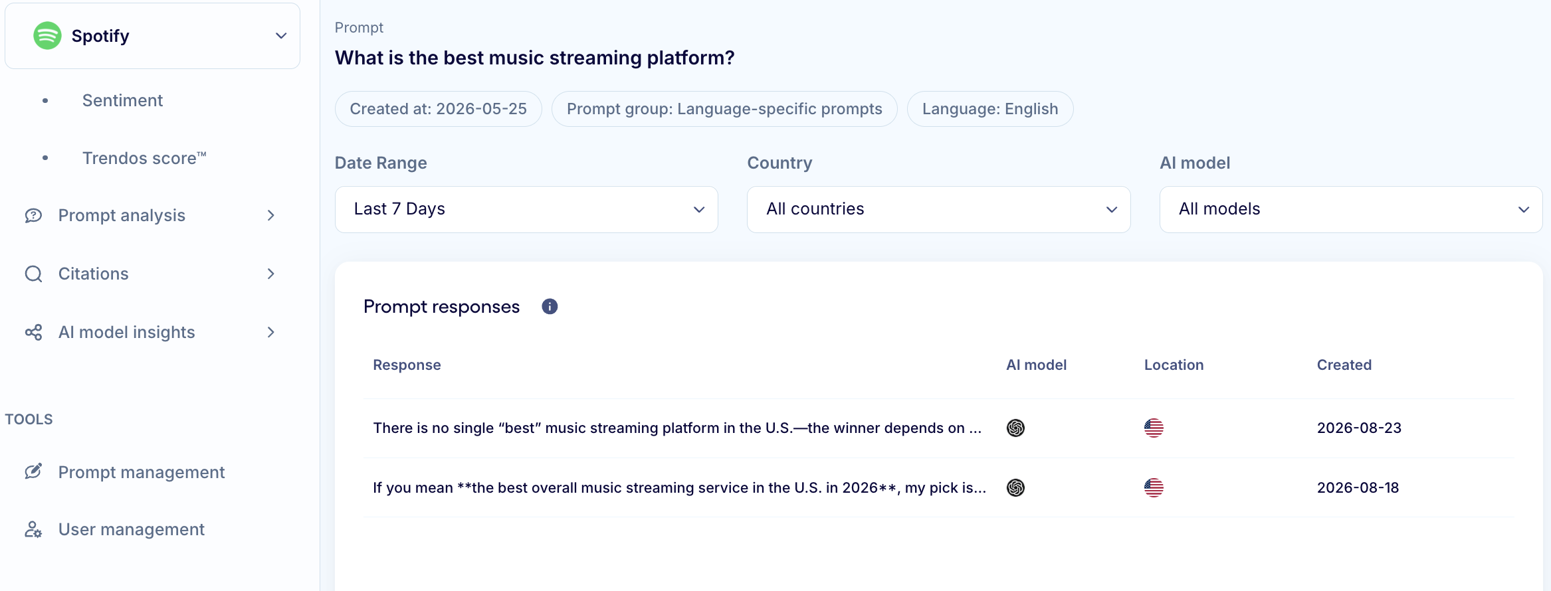Screen dimensions: 1551x591
Task: Click the Prompt responses info icon
Action: pos(550,306)
